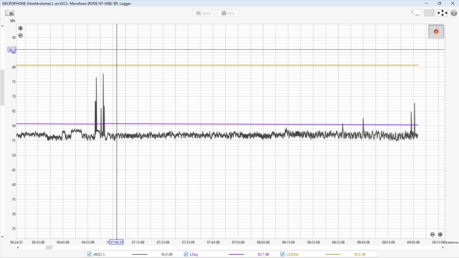Viewport: 459px width, 258px height.
Task: Click the 07:04:39 cursor time marker
Action: point(116,242)
